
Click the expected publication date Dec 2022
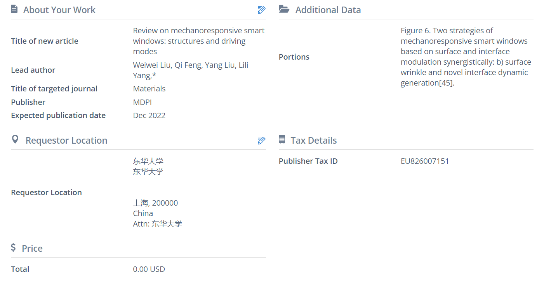pos(149,115)
